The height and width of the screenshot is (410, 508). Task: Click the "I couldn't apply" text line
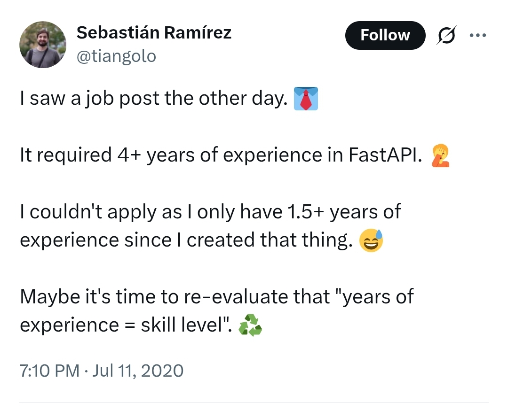coord(210,212)
